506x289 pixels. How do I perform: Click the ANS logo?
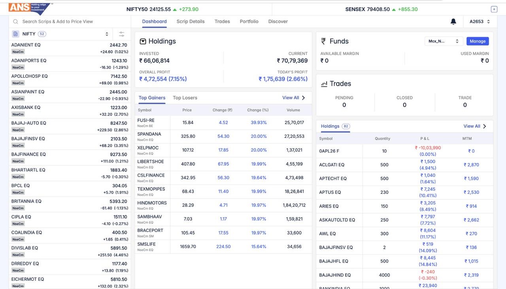point(30,8)
